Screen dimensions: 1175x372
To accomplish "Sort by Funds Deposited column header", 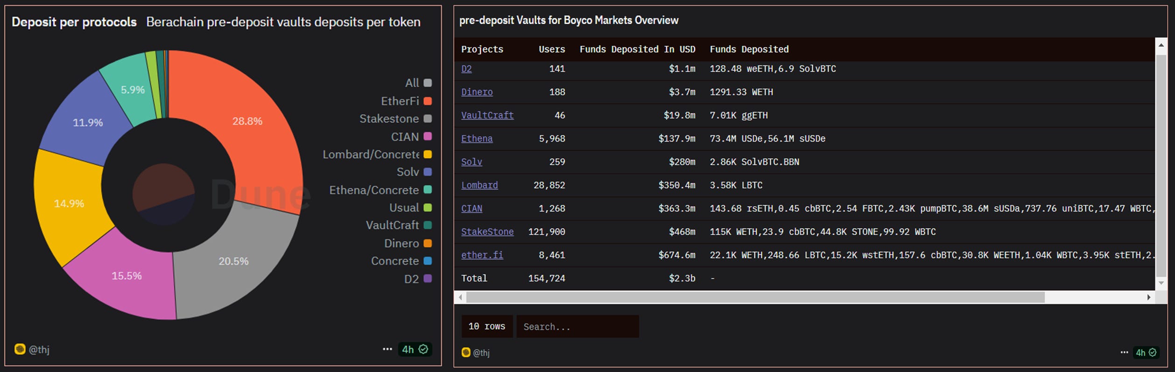I will (749, 49).
